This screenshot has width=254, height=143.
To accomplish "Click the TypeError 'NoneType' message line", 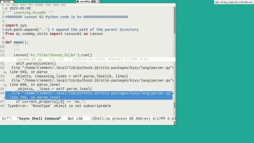I will point(59,106).
